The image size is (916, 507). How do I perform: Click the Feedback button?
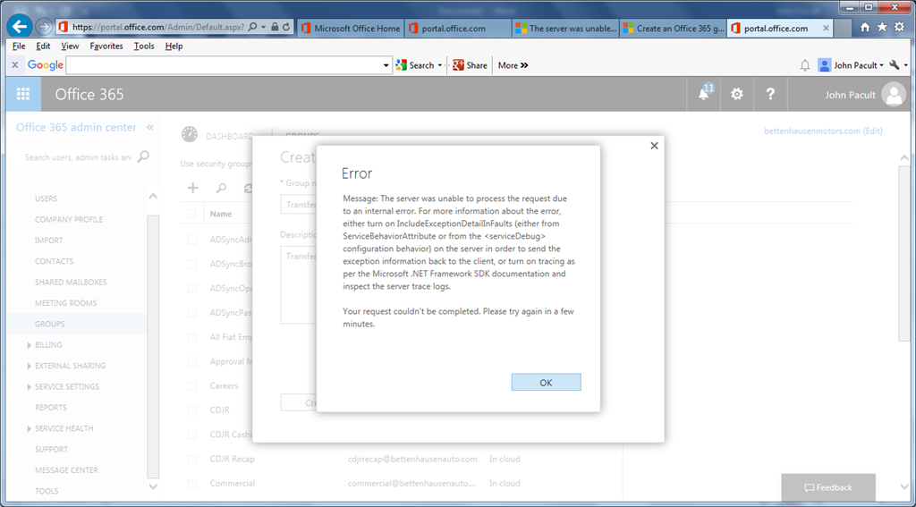pos(828,487)
